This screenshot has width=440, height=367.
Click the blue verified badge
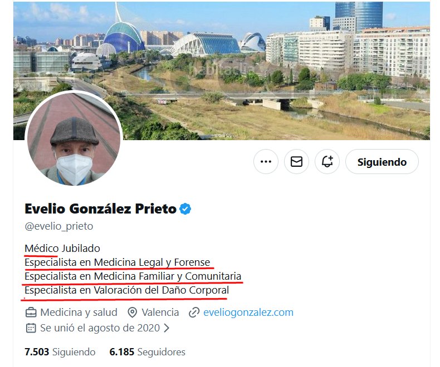click(185, 209)
